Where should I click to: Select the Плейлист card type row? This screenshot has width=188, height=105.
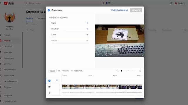70,29
